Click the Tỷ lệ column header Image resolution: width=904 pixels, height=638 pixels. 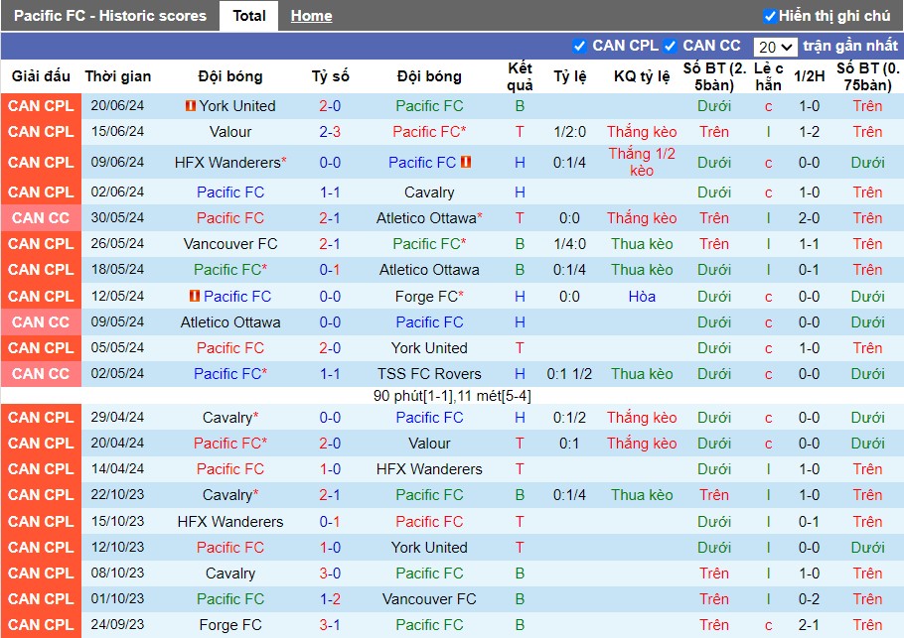click(569, 76)
